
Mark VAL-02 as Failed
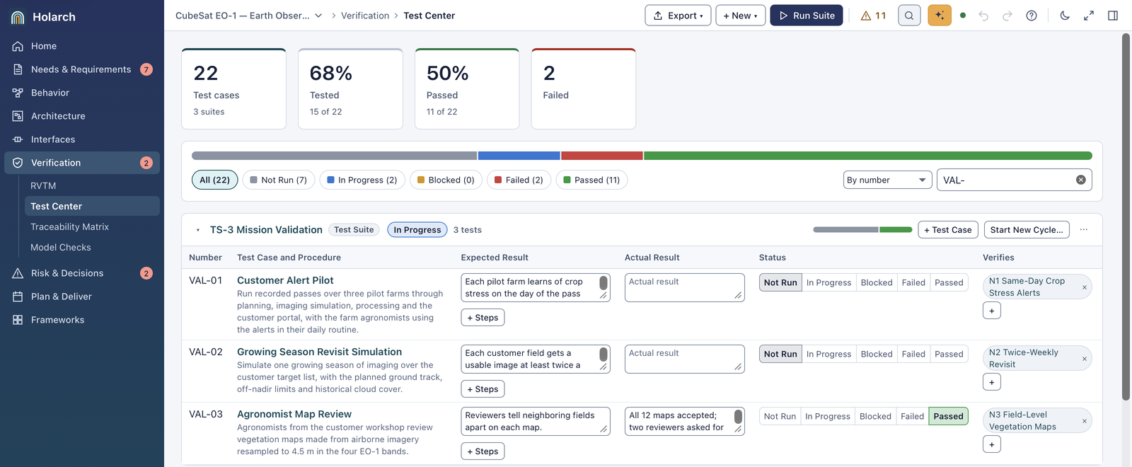click(913, 354)
